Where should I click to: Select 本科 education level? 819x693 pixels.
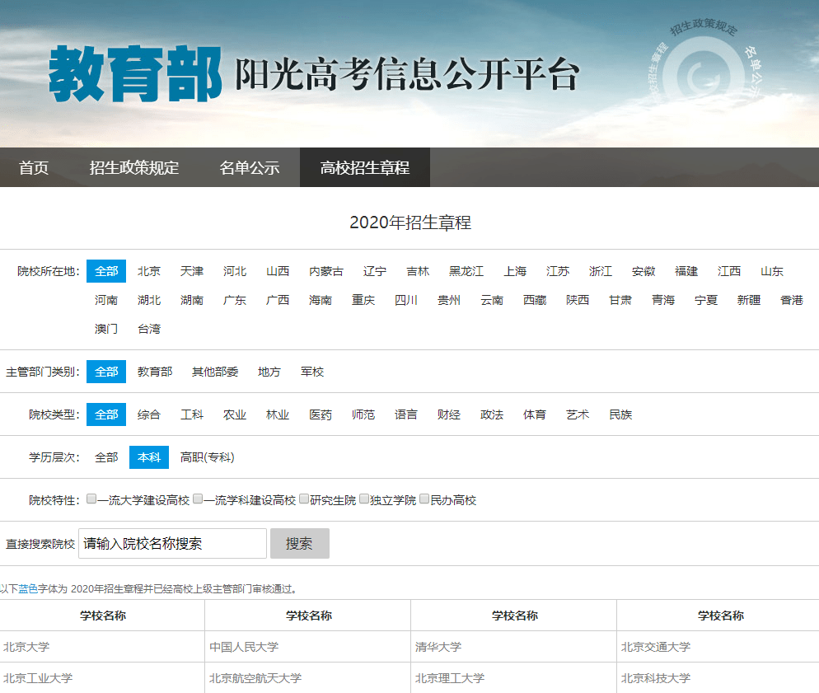[149, 457]
